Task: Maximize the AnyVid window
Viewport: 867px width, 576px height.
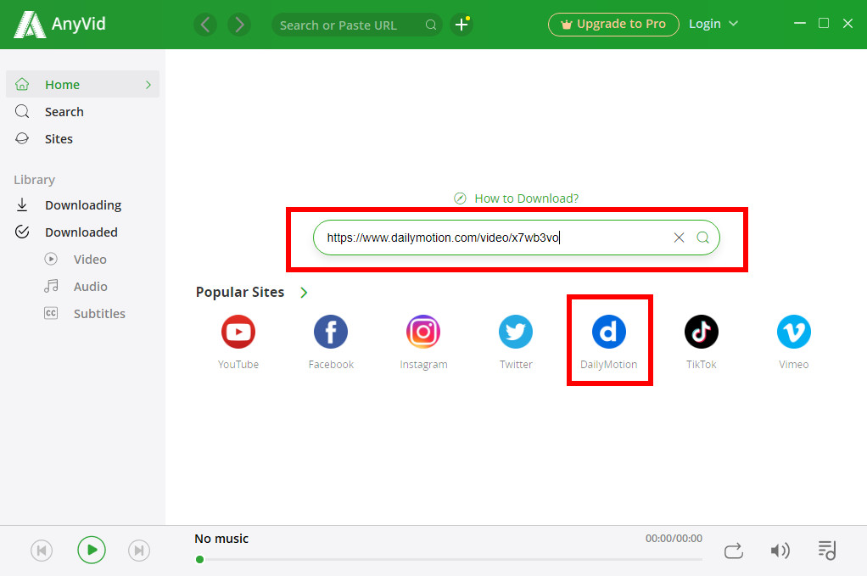Action: point(824,23)
